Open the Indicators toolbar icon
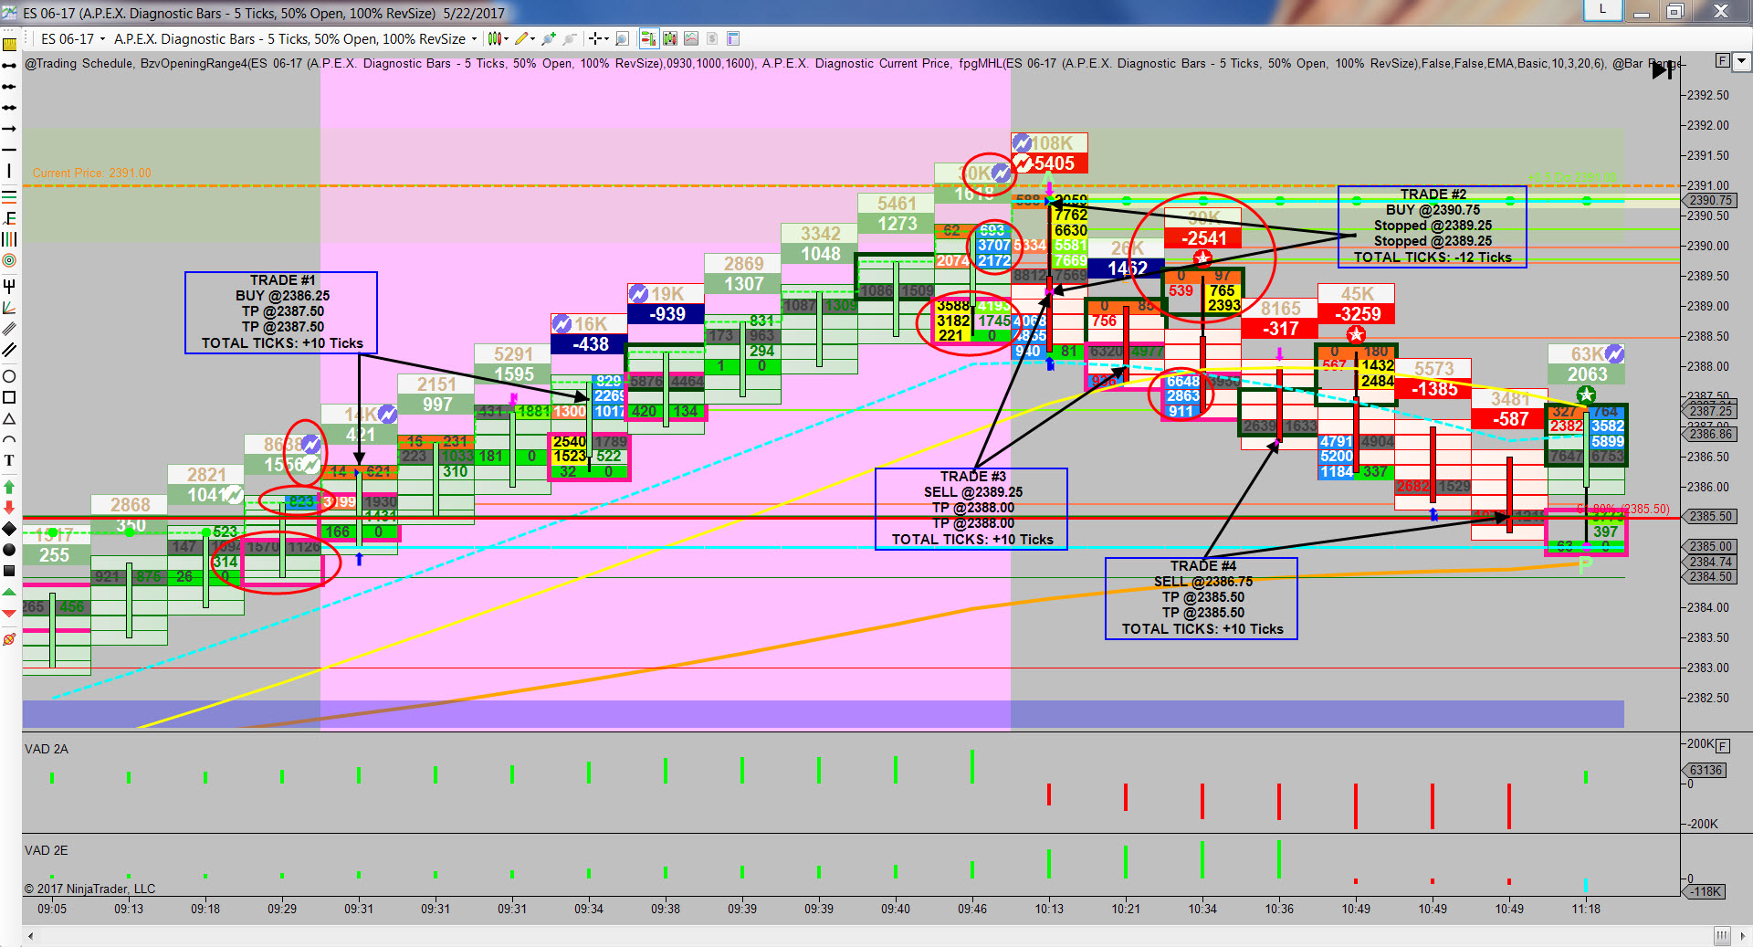The height and width of the screenshot is (947, 1753). (x=670, y=38)
